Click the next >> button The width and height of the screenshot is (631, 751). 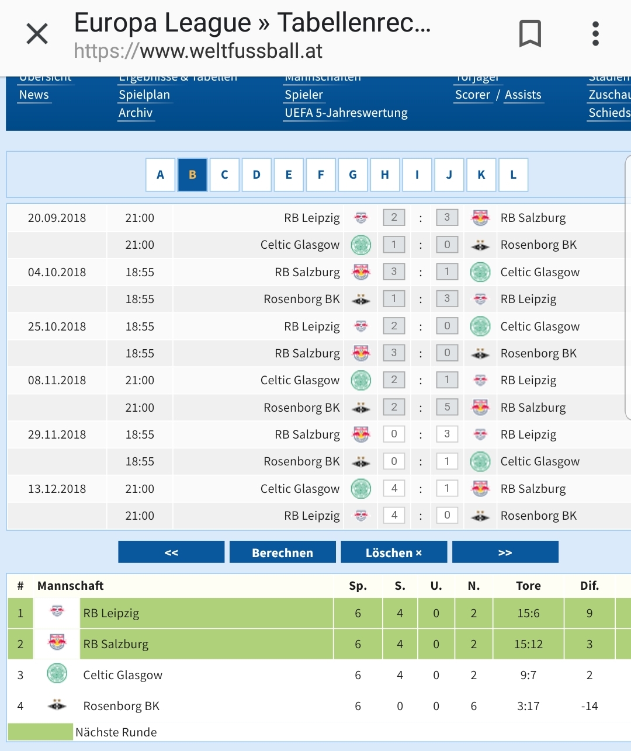pos(505,552)
